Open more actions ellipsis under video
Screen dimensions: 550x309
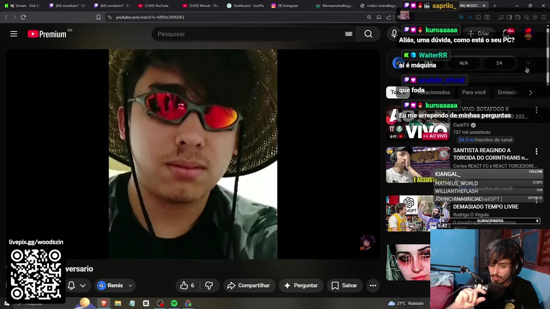373,285
